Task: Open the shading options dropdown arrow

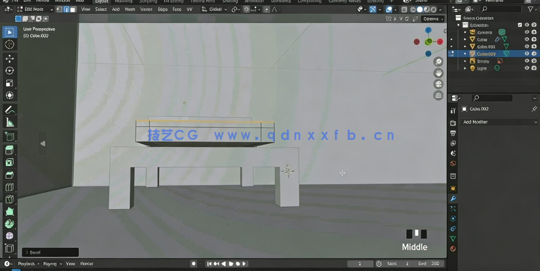Action: pos(441,10)
